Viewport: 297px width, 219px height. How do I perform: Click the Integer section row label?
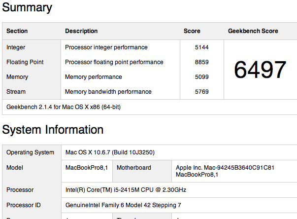[16, 47]
